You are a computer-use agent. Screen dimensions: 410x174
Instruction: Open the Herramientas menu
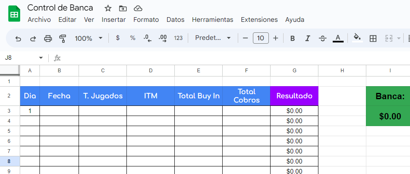(x=213, y=20)
